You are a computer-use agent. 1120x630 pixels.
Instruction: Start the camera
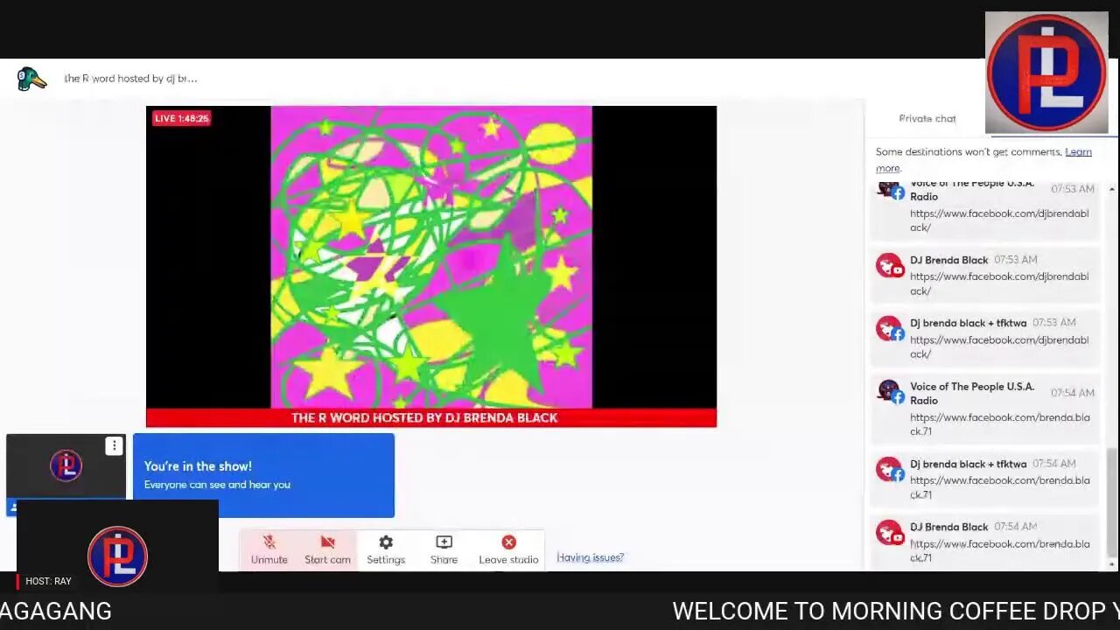point(327,549)
